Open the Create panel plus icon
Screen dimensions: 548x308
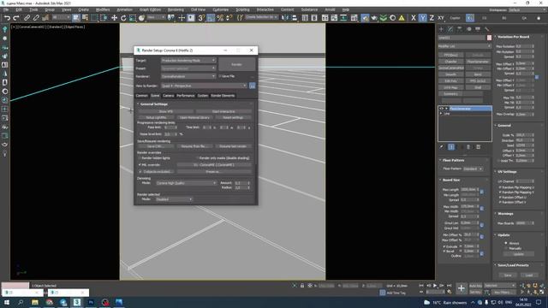point(442,29)
